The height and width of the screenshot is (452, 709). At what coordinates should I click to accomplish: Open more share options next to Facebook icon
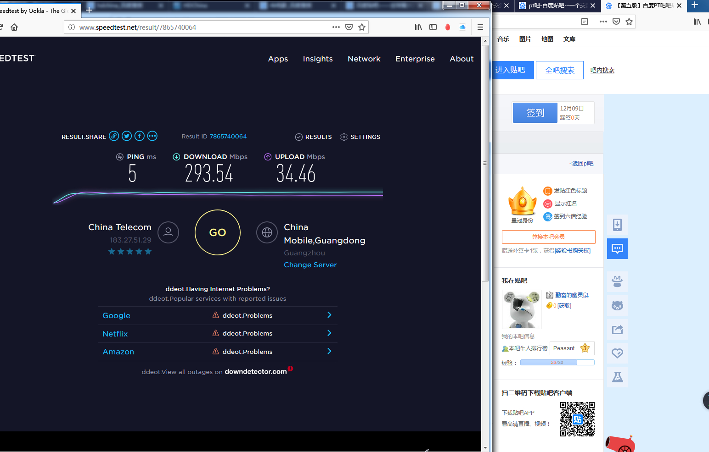click(152, 136)
